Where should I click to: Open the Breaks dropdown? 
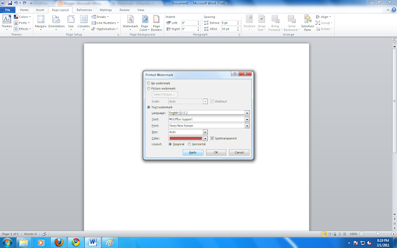(x=100, y=17)
